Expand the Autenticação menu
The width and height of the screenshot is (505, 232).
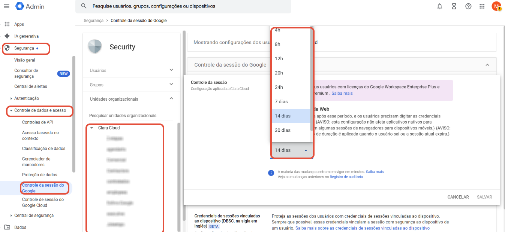tap(11, 98)
